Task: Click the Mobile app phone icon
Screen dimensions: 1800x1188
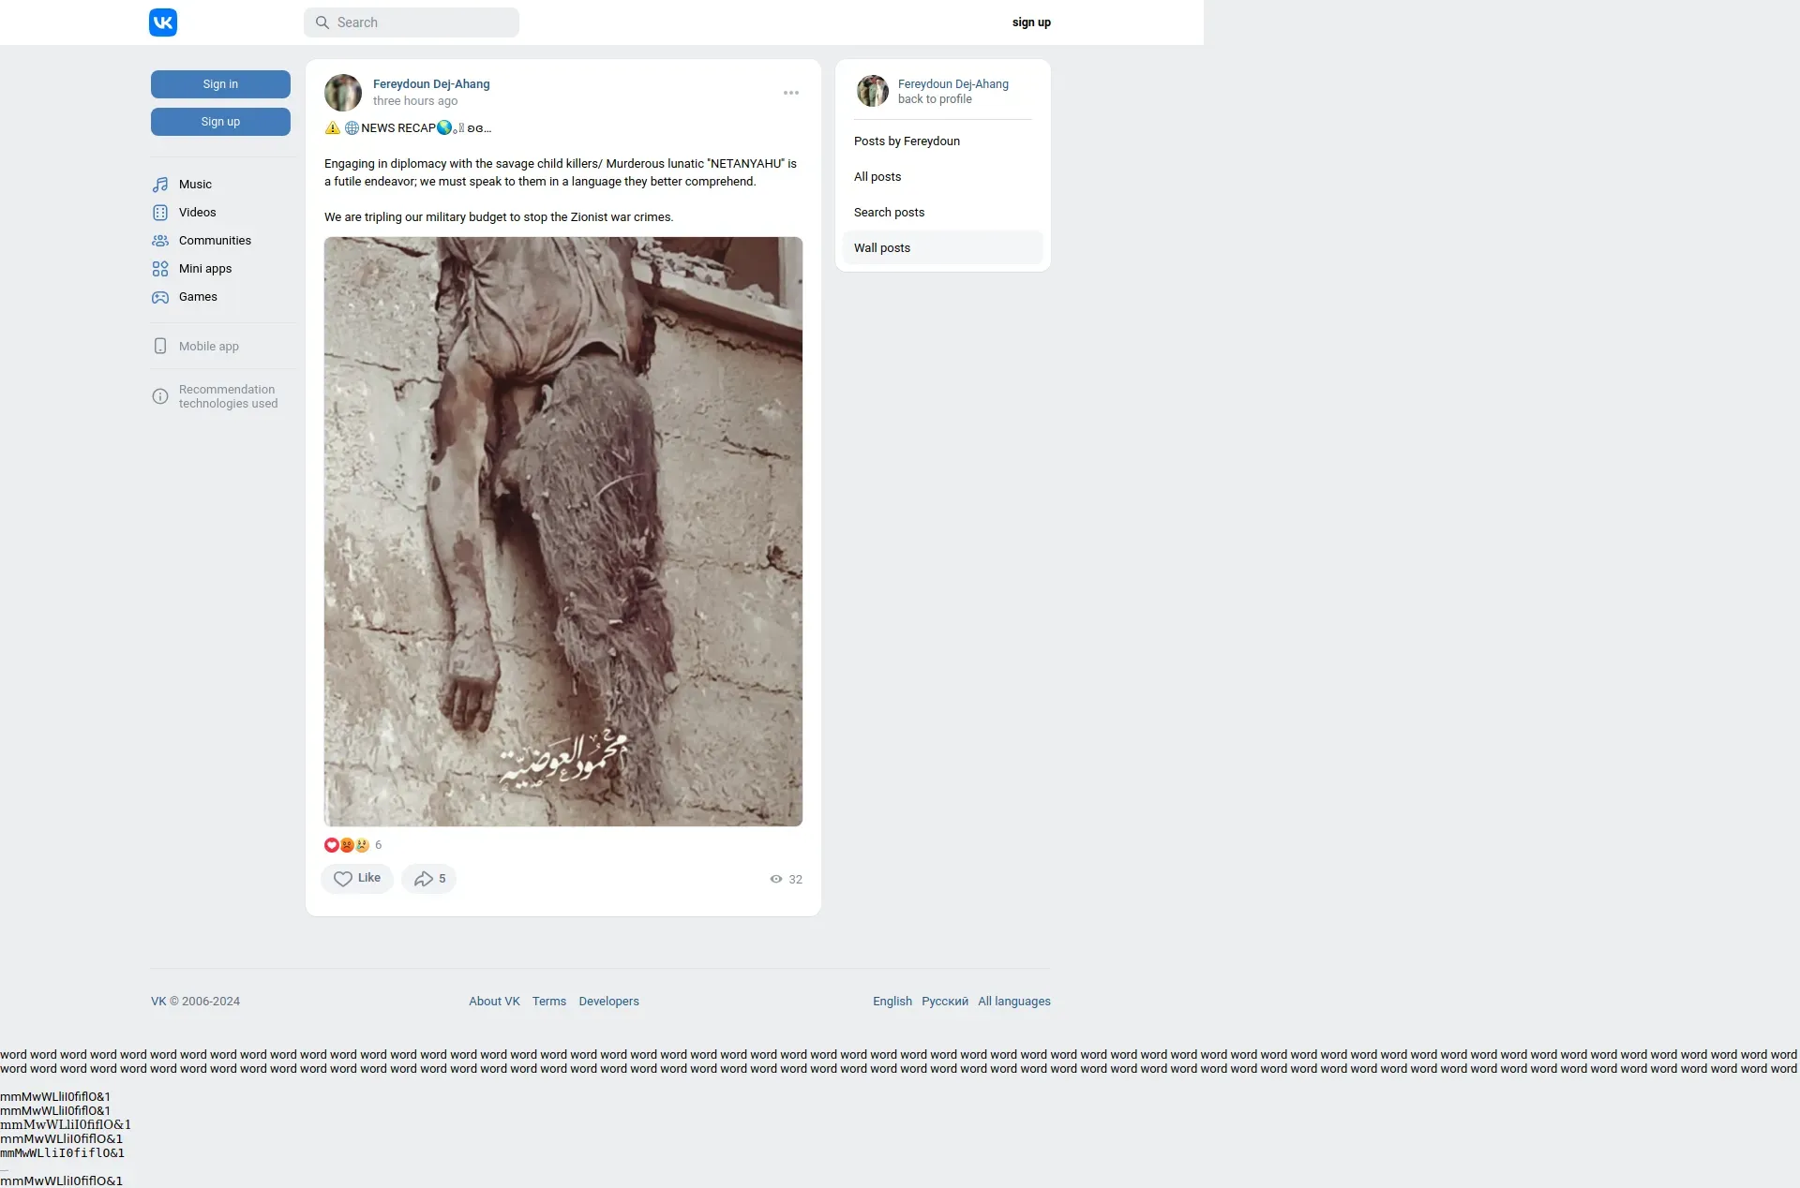Action: (160, 346)
